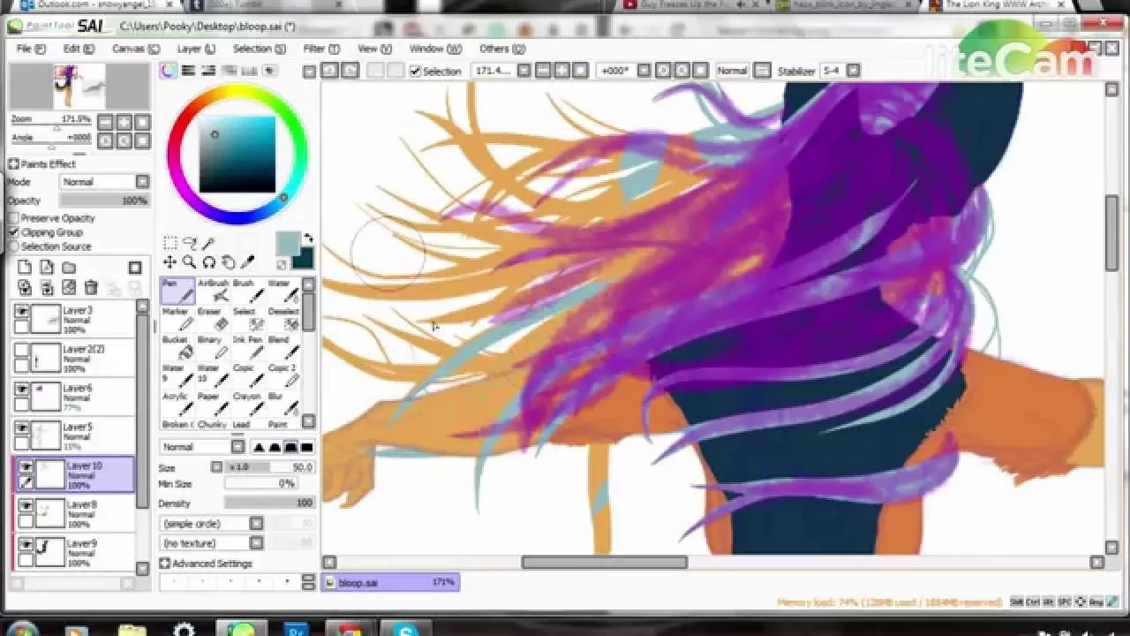Viewport: 1130px width, 636px height.
Task: Toggle the Selection checkbox in the toolbar
Action: click(415, 72)
